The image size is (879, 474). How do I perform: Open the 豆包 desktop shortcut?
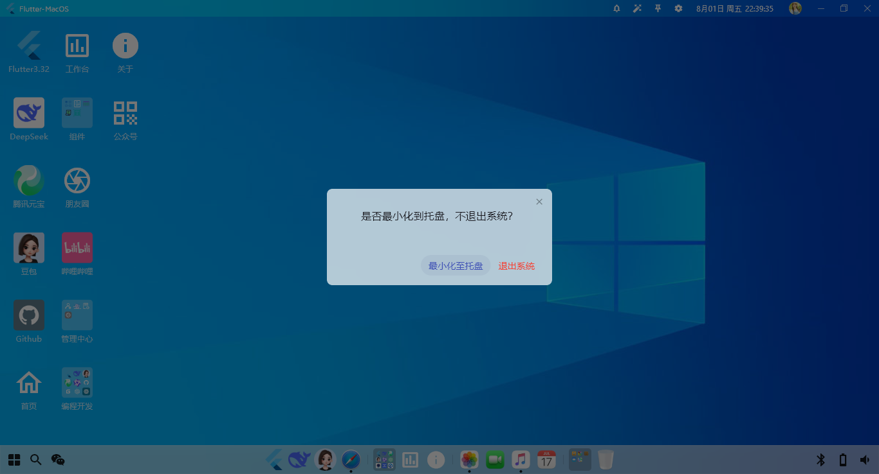(x=29, y=255)
